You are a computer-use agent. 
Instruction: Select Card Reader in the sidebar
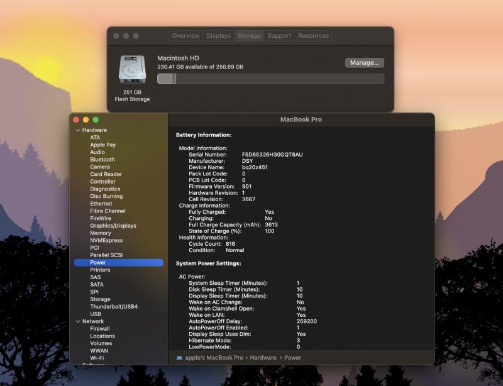[x=106, y=174]
